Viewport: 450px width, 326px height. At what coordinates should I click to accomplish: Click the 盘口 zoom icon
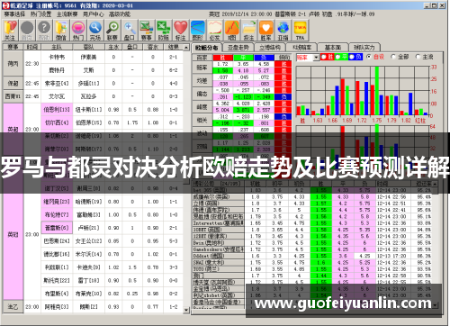pos(130,30)
